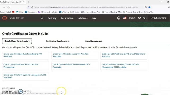The image size is (170, 95).
Task: Open the American Express bookmark
Action: point(133,12)
